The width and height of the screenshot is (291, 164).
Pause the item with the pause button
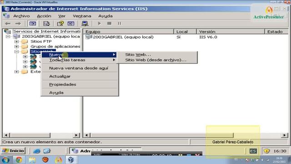point(119,23)
